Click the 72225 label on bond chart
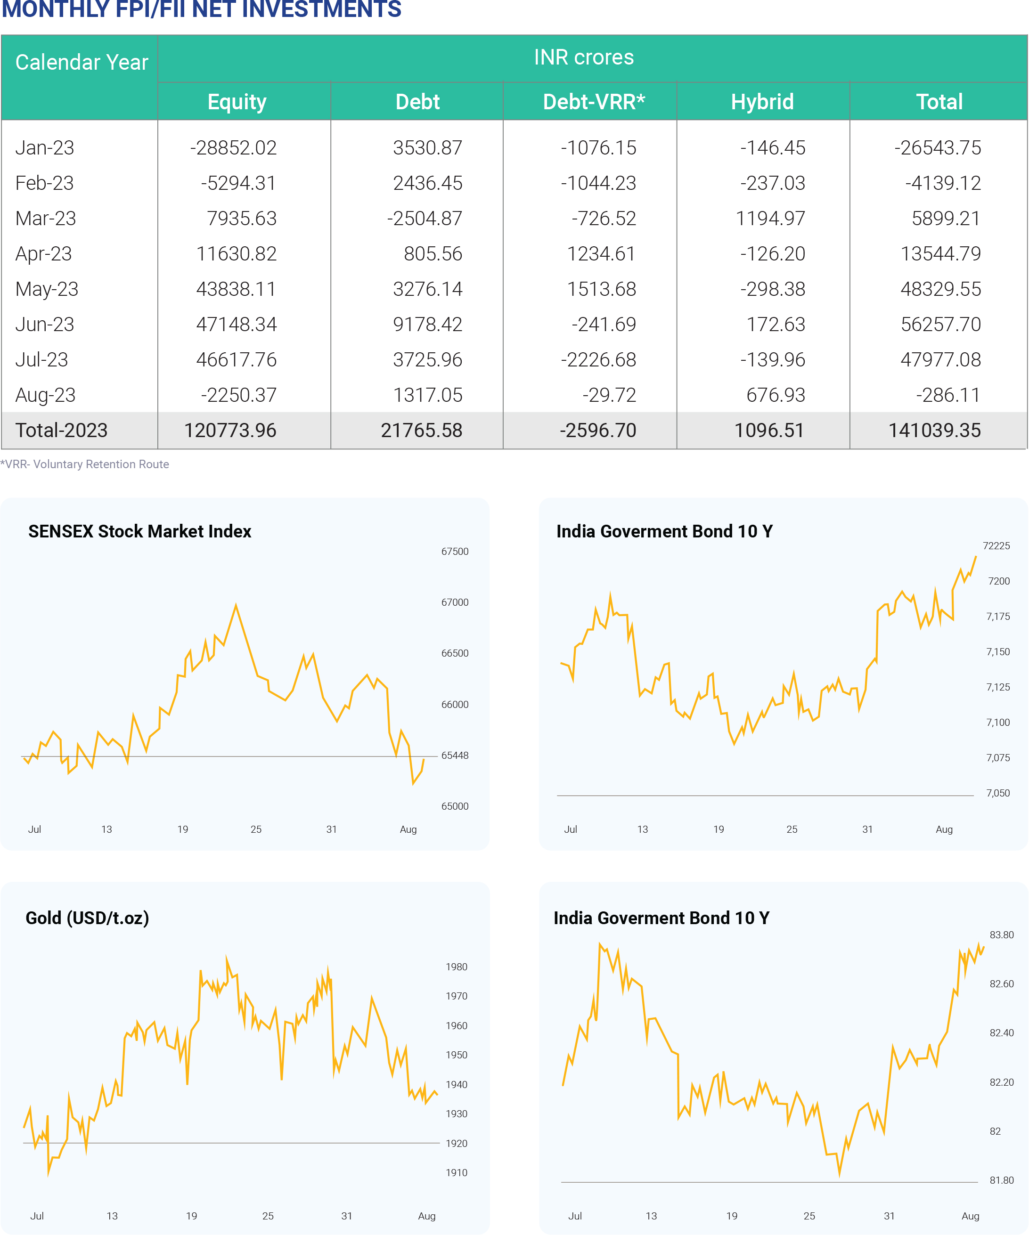 [x=996, y=546]
